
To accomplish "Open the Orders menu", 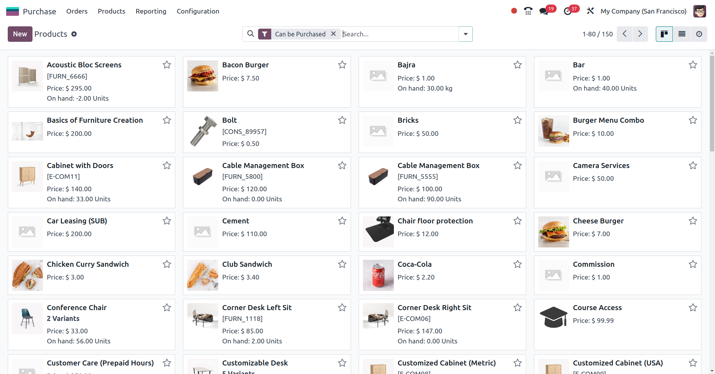I will coord(77,11).
